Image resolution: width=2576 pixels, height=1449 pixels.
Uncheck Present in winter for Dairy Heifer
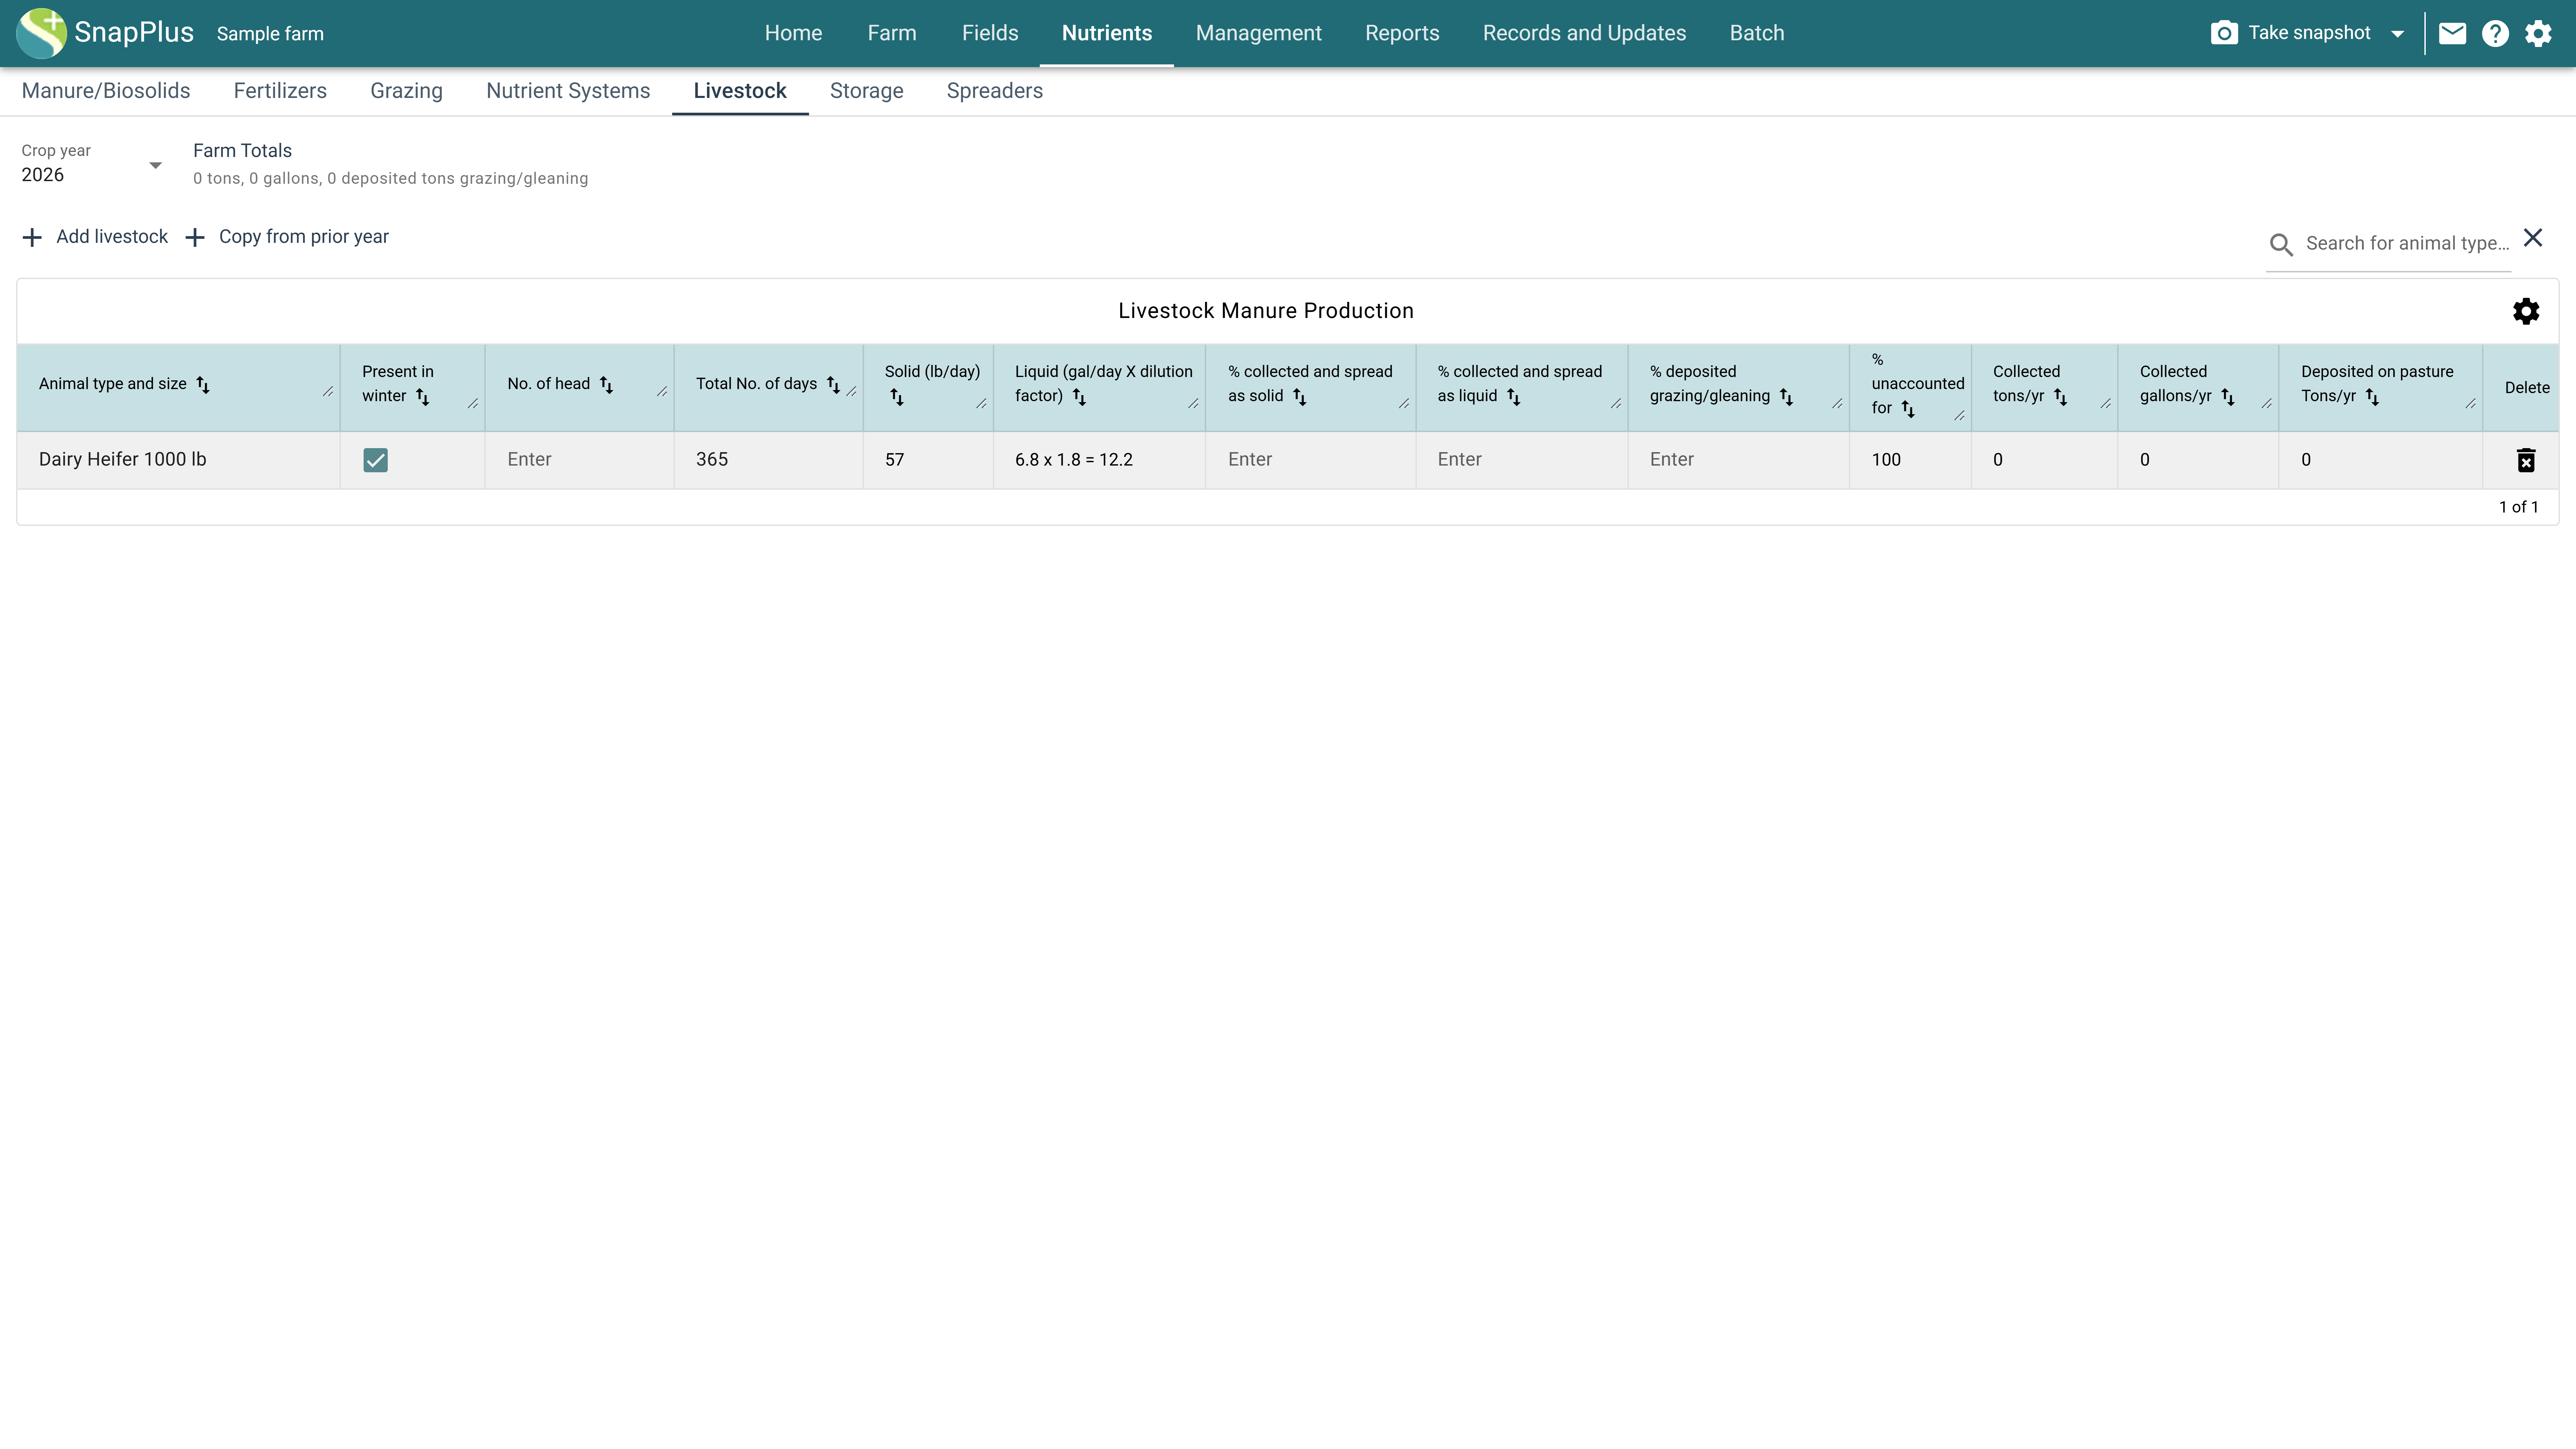pyautogui.click(x=375, y=460)
